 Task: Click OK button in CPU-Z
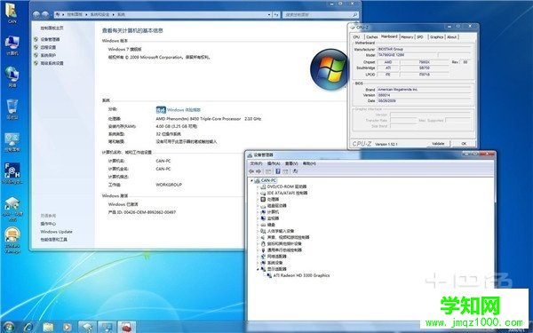click(x=464, y=144)
